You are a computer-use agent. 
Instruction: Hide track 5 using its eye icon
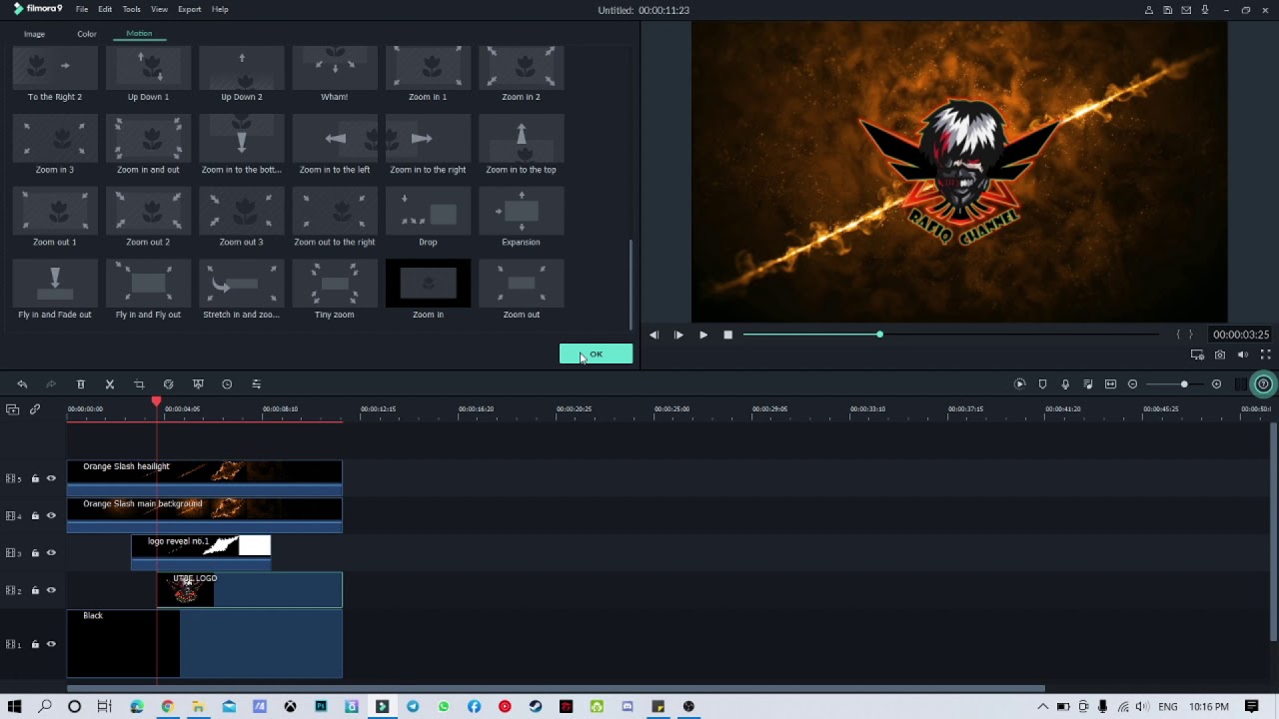[x=51, y=478]
